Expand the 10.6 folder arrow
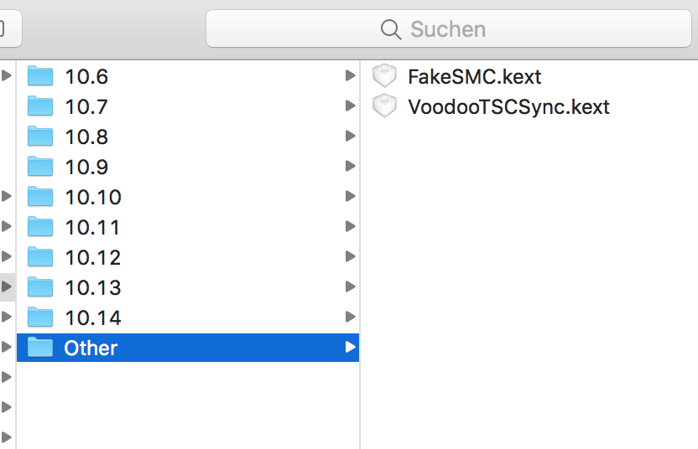This screenshot has width=698, height=449. 350,76
